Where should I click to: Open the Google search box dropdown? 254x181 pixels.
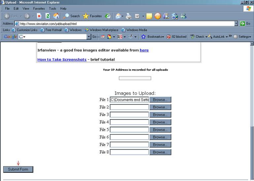[89, 37]
